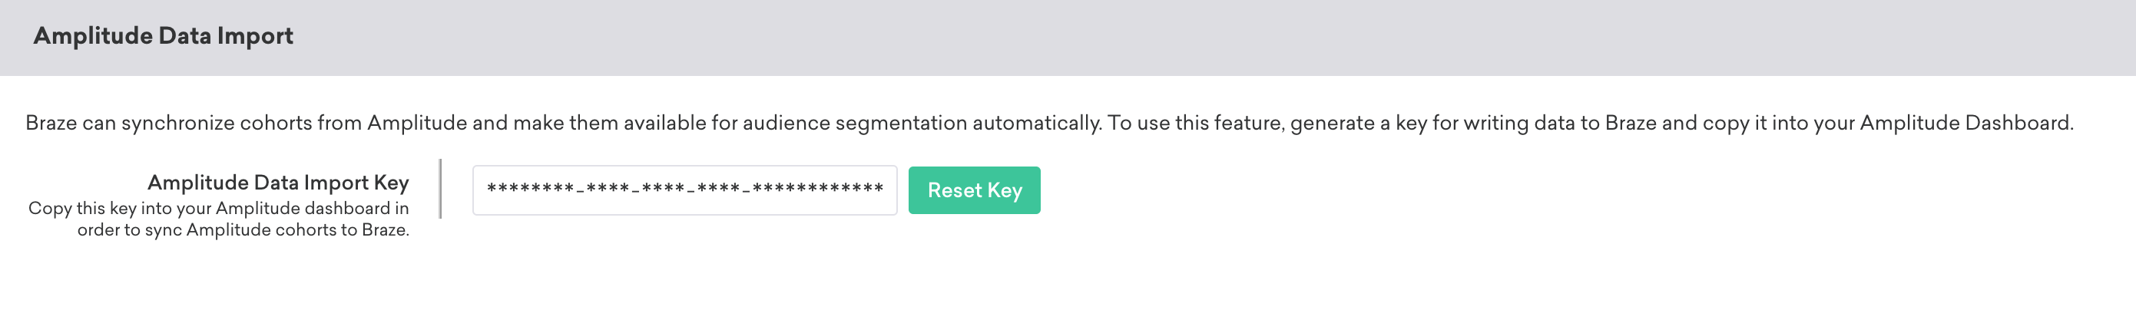Click the word 'Braze' starting the description
This screenshot has height=310, width=2136.
coord(51,123)
